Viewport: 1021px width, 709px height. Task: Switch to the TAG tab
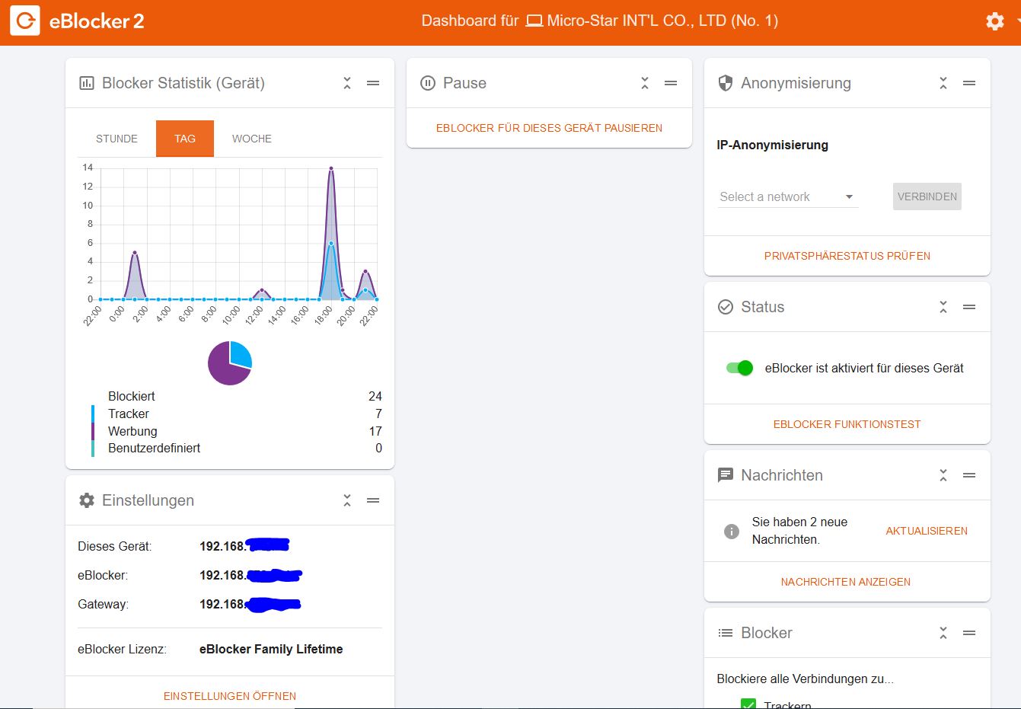185,139
